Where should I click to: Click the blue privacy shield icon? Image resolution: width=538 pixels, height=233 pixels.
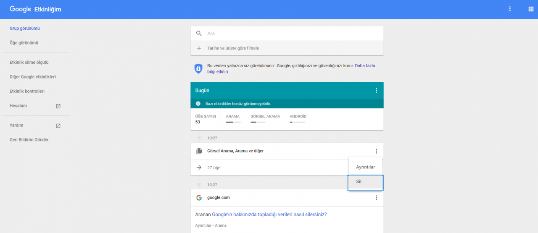[x=198, y=68]
